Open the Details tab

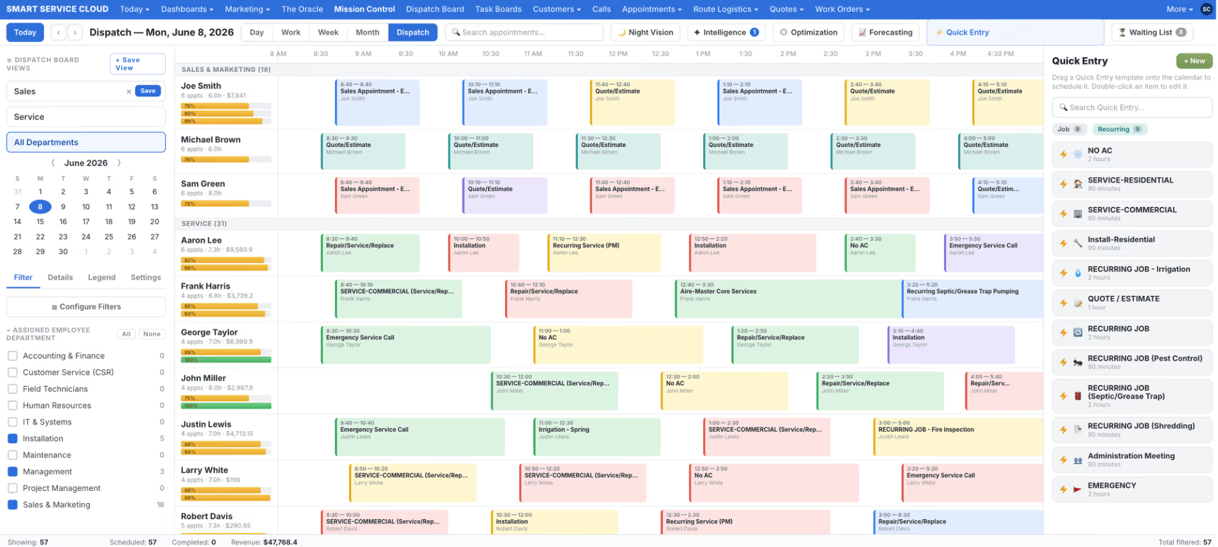click(x=60, y=278)
